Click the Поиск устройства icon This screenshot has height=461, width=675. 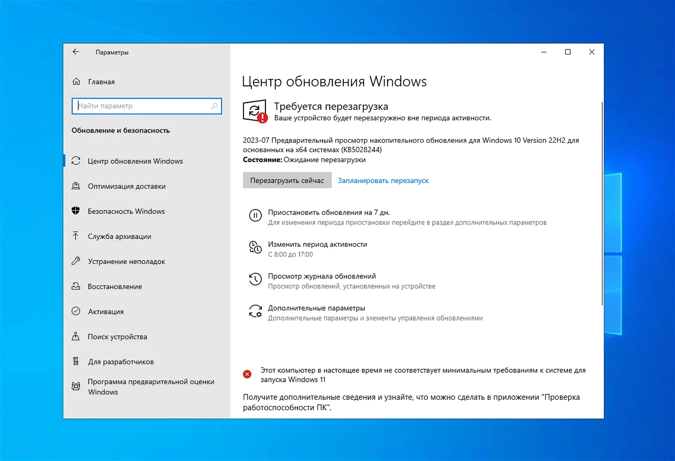pos(76,336)
